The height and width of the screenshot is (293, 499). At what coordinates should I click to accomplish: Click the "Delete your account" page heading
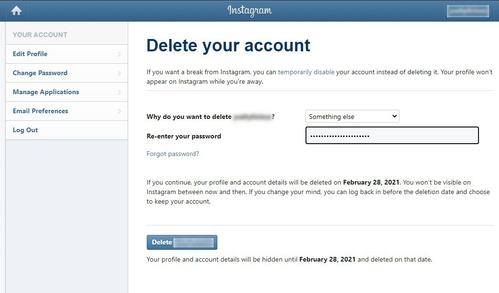[228, 45]
